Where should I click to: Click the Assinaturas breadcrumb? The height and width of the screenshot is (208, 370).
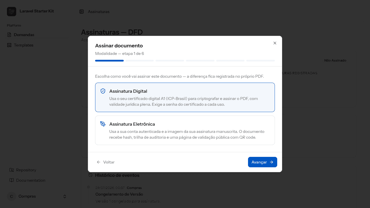pyautogui.click(x=99, y=12)
